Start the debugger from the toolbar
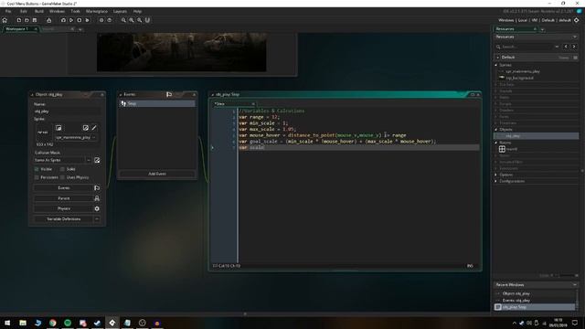This screenshot has width=585, height=329. (x=63, y=20)
